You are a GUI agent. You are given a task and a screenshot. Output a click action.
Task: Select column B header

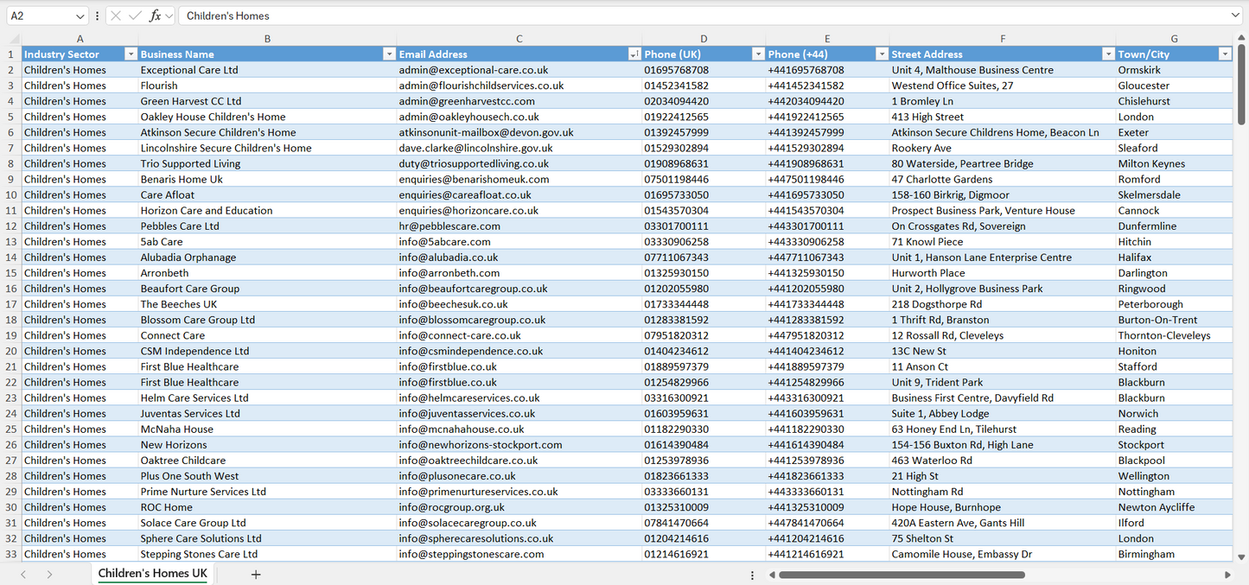coord(267,38)
